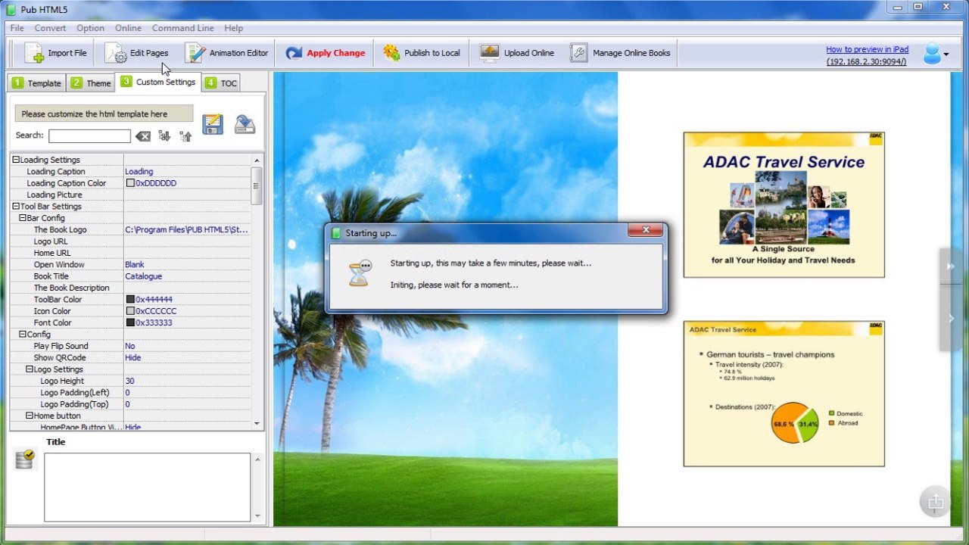Click the ToolBar Color swatch 0x444444
The width and height of the screenshot is (969, 545).
click(x=130, y=300)
